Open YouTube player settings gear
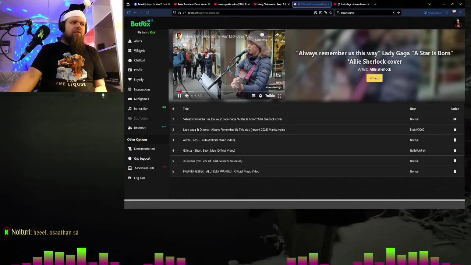 click(x=261, y=96)
